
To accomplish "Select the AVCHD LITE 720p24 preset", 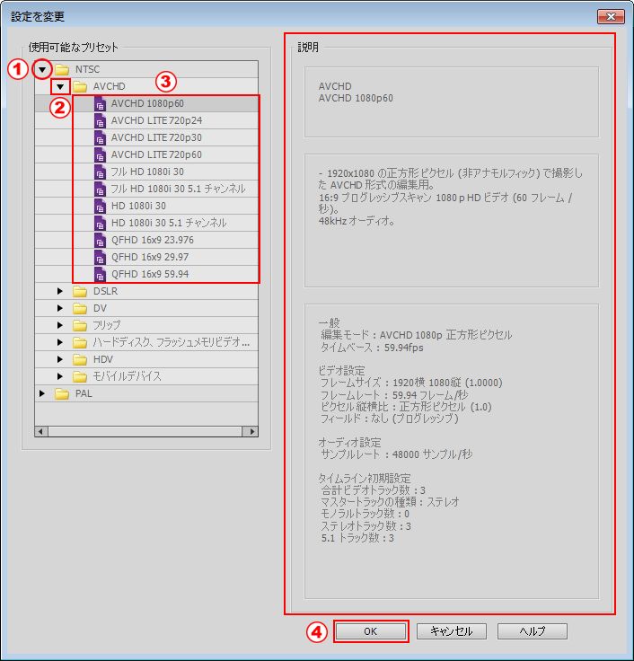I will pyautogui.click(x=156, y=120).
